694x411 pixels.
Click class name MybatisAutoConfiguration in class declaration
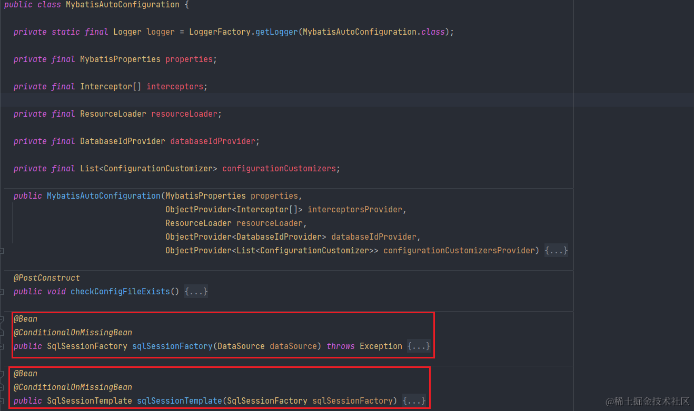tap(123, 5)
